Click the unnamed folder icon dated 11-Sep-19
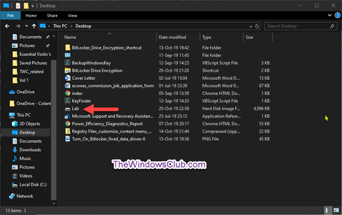Image resolution: width=342 pixels, height=215 pixels. 68,55
